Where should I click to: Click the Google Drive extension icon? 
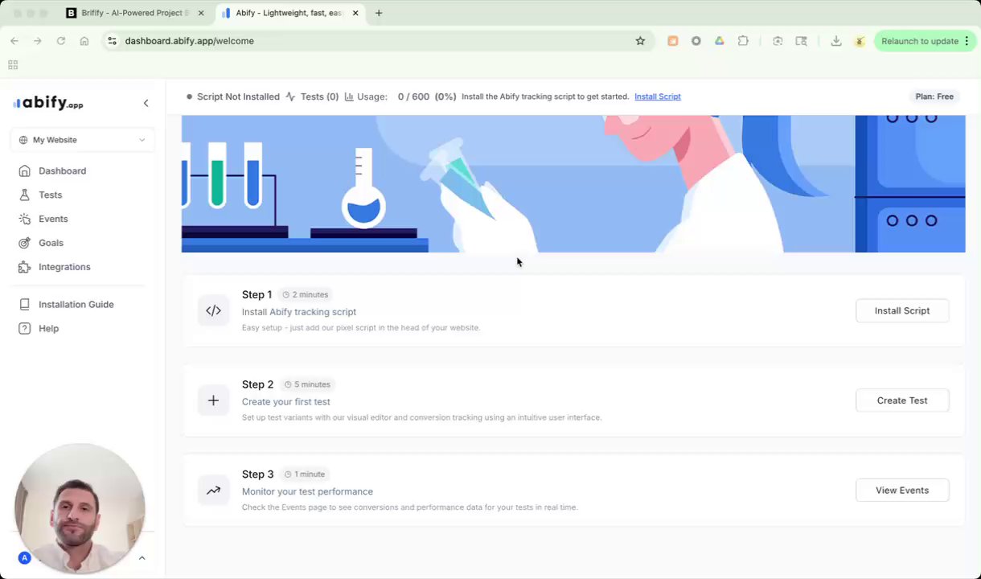[x=720, y=41]
